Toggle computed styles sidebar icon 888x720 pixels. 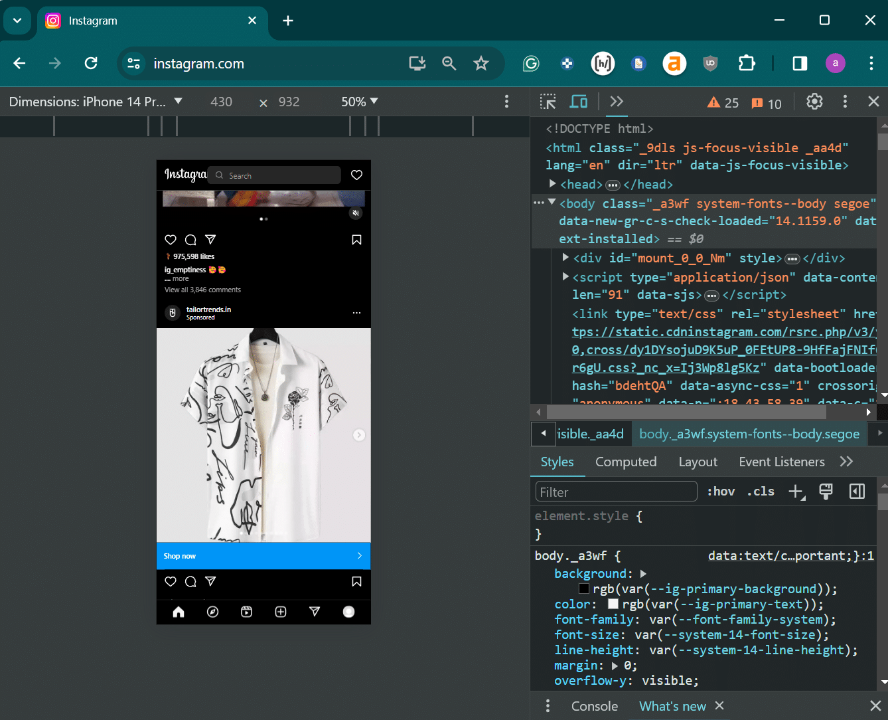tap(857, 492)
